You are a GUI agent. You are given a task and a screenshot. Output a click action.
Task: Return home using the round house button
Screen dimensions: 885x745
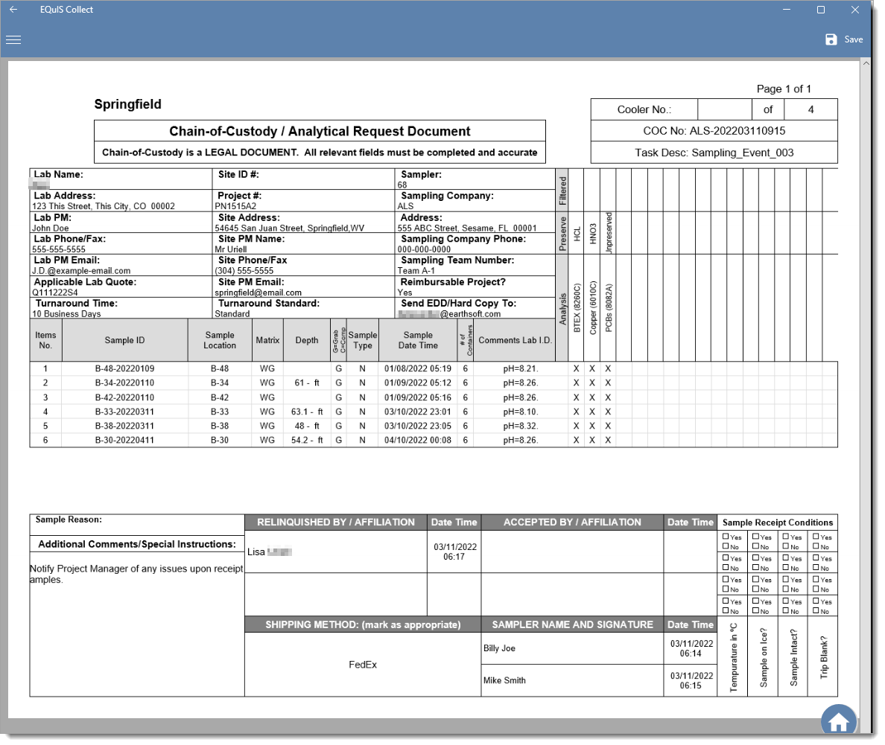point(838,720)
